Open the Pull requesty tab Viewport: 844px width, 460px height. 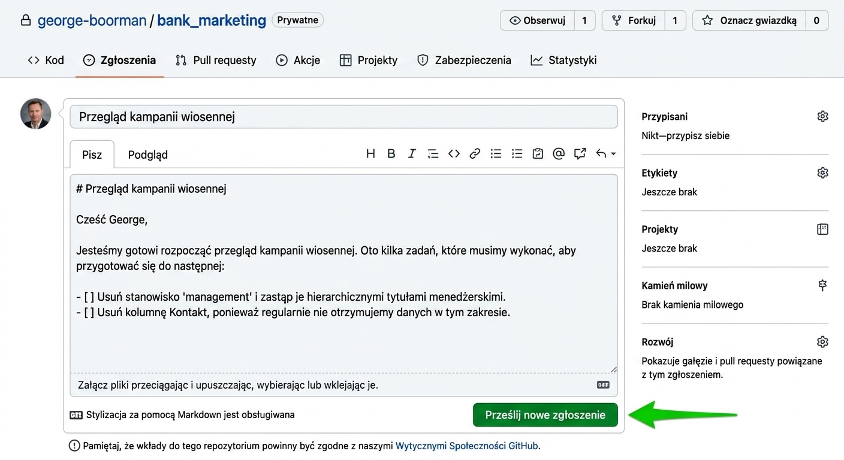click(x=216, y=60)
